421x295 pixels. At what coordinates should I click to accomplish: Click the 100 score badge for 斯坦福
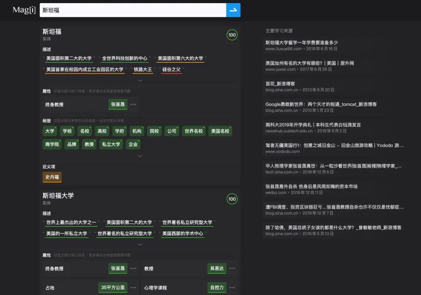(x=232, y=35)
